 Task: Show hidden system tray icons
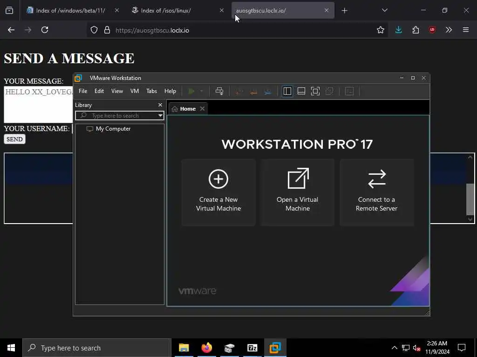coord(394,348)
